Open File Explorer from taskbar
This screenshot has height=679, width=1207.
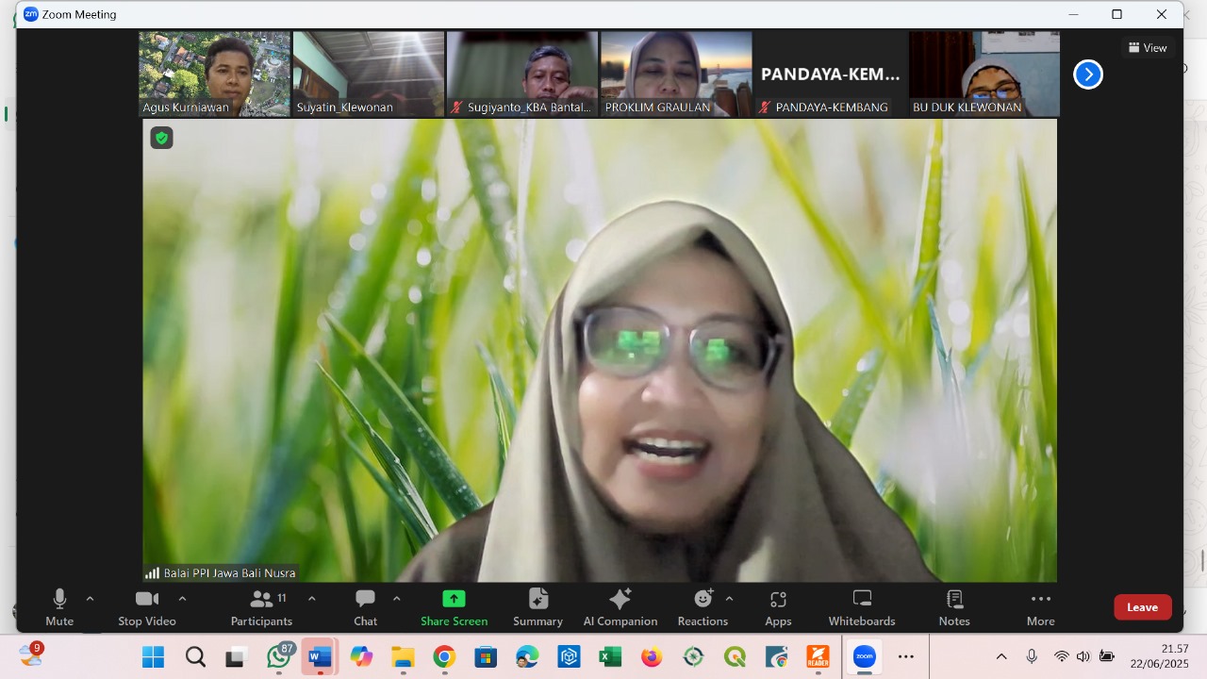403,656
